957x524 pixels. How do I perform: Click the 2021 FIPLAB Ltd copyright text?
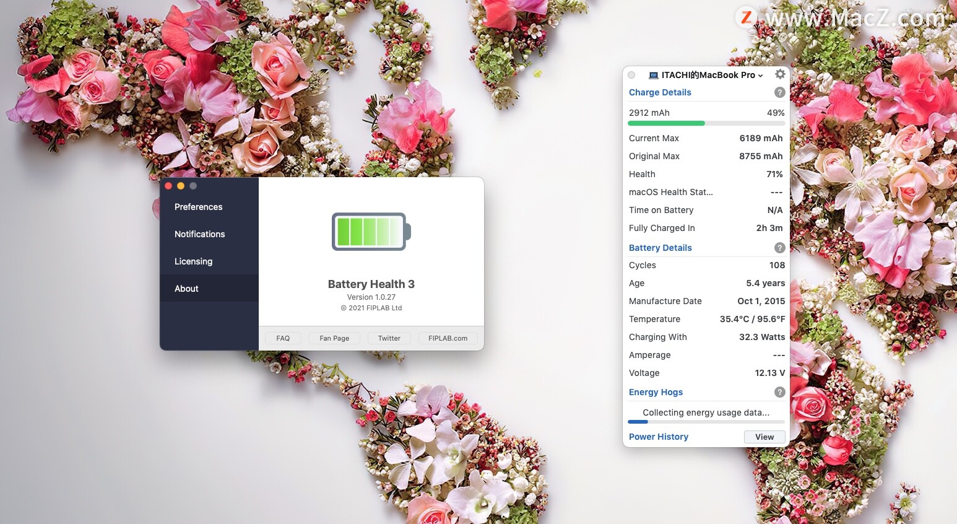pyautogui.click(x=371, y=308)
